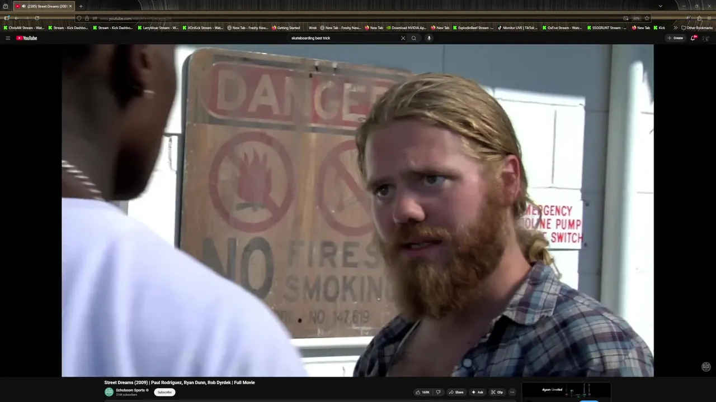Open the picture-in-picture icon in the address bar

[x=625, y=18]
